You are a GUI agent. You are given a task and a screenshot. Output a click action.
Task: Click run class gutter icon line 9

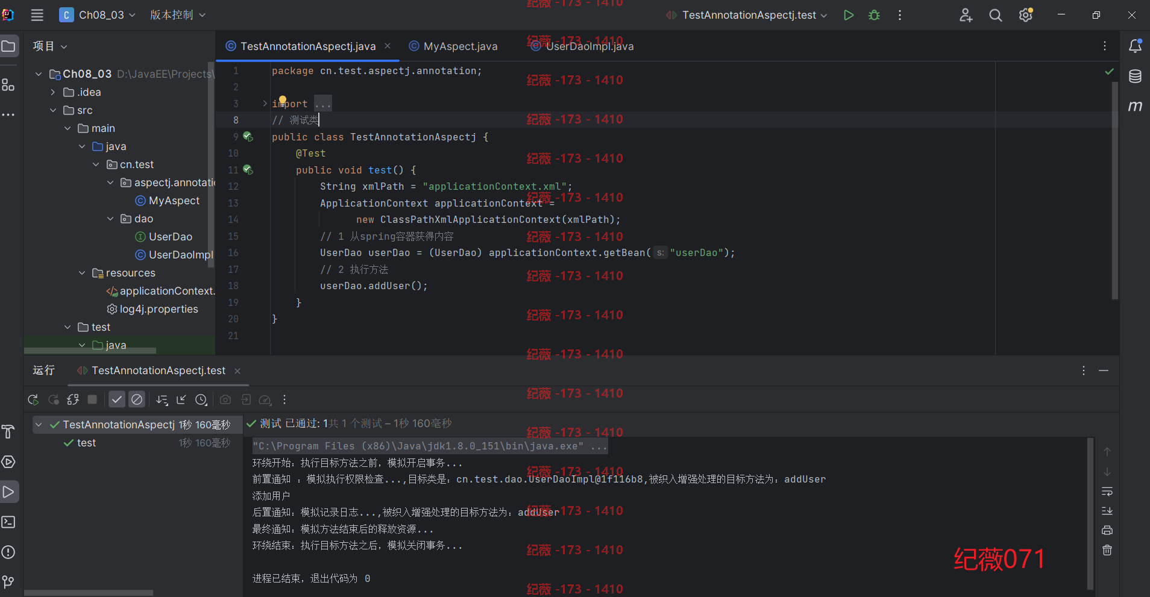coord(248,137)
